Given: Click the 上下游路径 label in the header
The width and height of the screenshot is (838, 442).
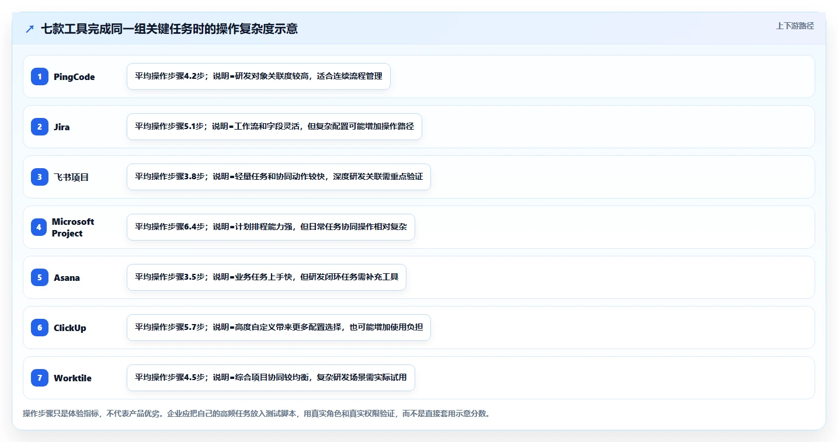Looking at the screenshot, I should (x=795, y=26).
